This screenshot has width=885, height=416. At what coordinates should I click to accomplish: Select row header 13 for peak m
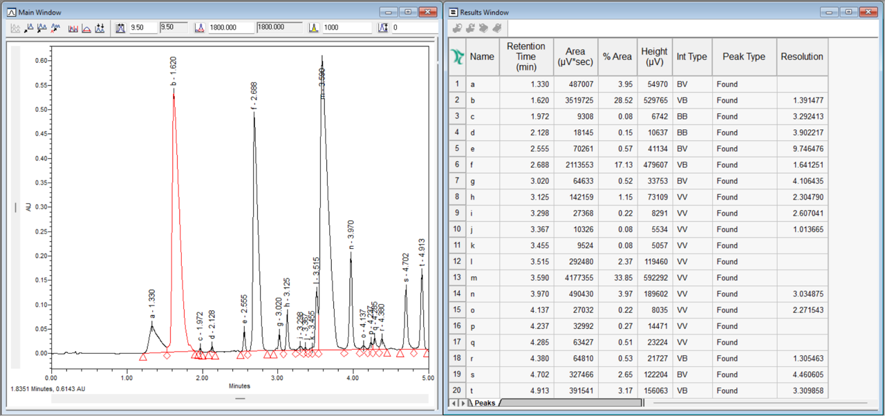(457, 278)
